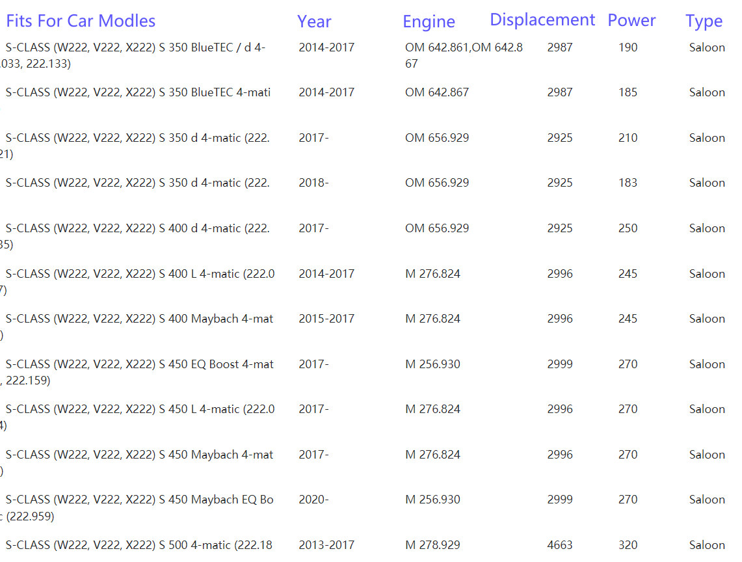The width and height of the screenshot is (742, 562).
Task: Click the 2020- year cell
Action: click(x=313, y=500)
